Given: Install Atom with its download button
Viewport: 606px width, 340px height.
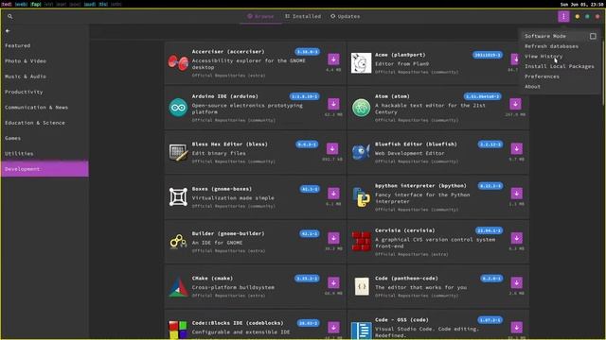Looking at the screenshot, I should [x=515, y=104].
